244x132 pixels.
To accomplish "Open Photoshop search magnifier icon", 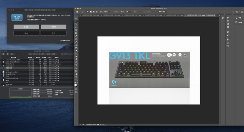I will [x=233, y=12].
